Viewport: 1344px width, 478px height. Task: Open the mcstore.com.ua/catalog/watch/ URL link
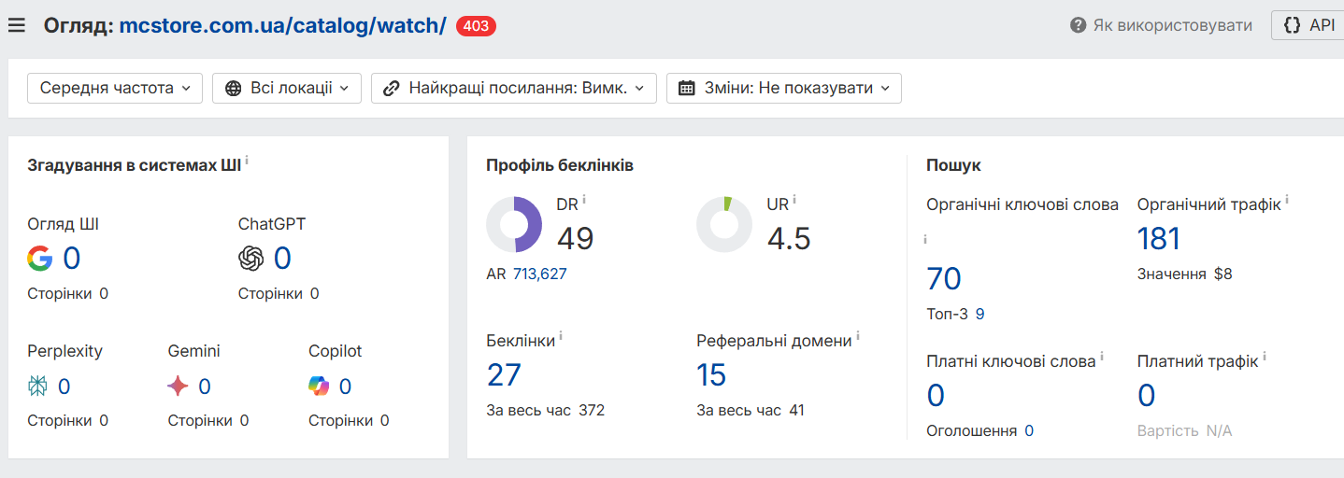pyautogui.click(x=282, y=25)
